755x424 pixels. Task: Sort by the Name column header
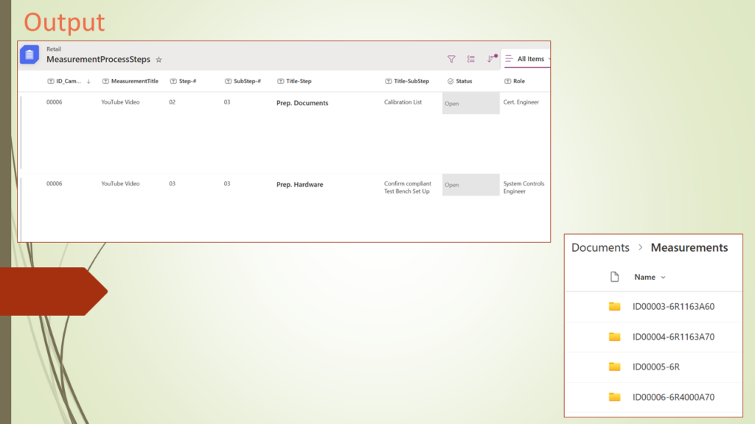[x=650, y=277]
